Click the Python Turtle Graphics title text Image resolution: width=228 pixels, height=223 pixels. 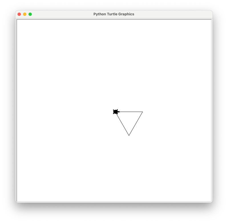coord(114,14)
